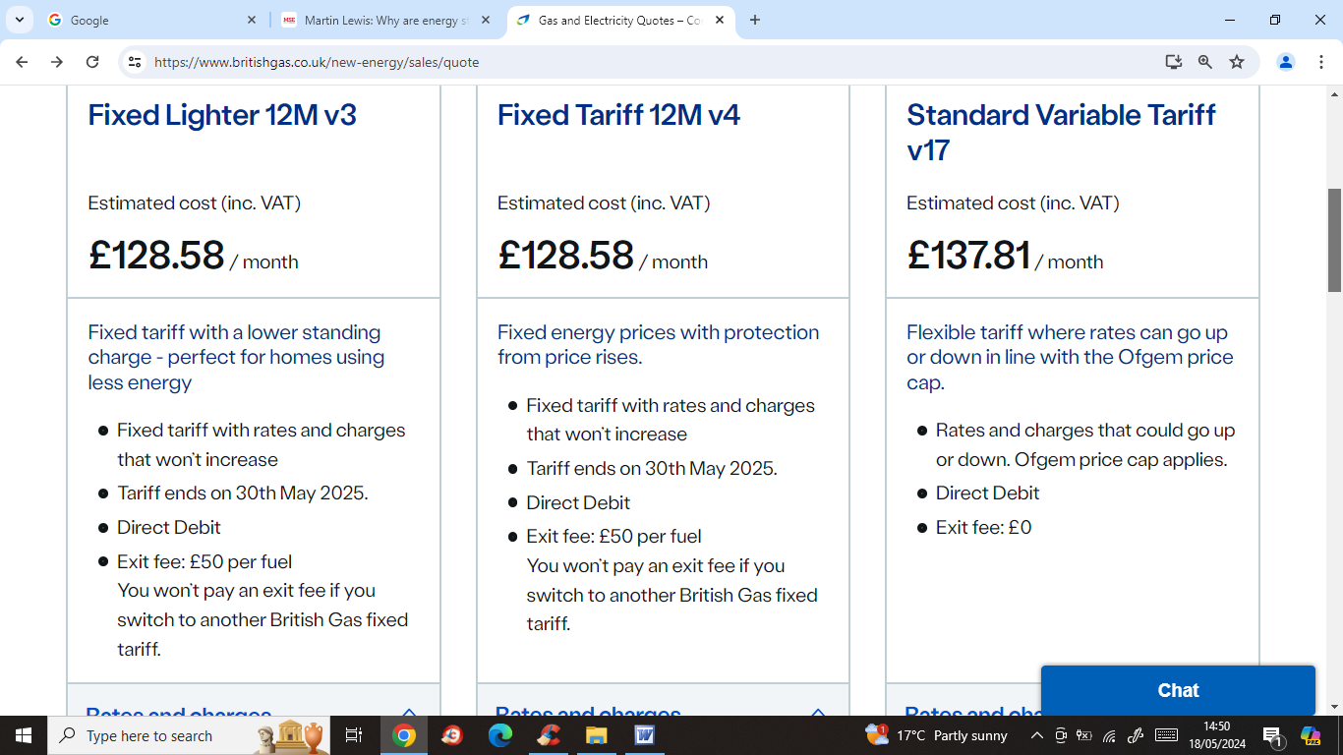
Task: Go back to previous page
Action: tap(22, 62)
